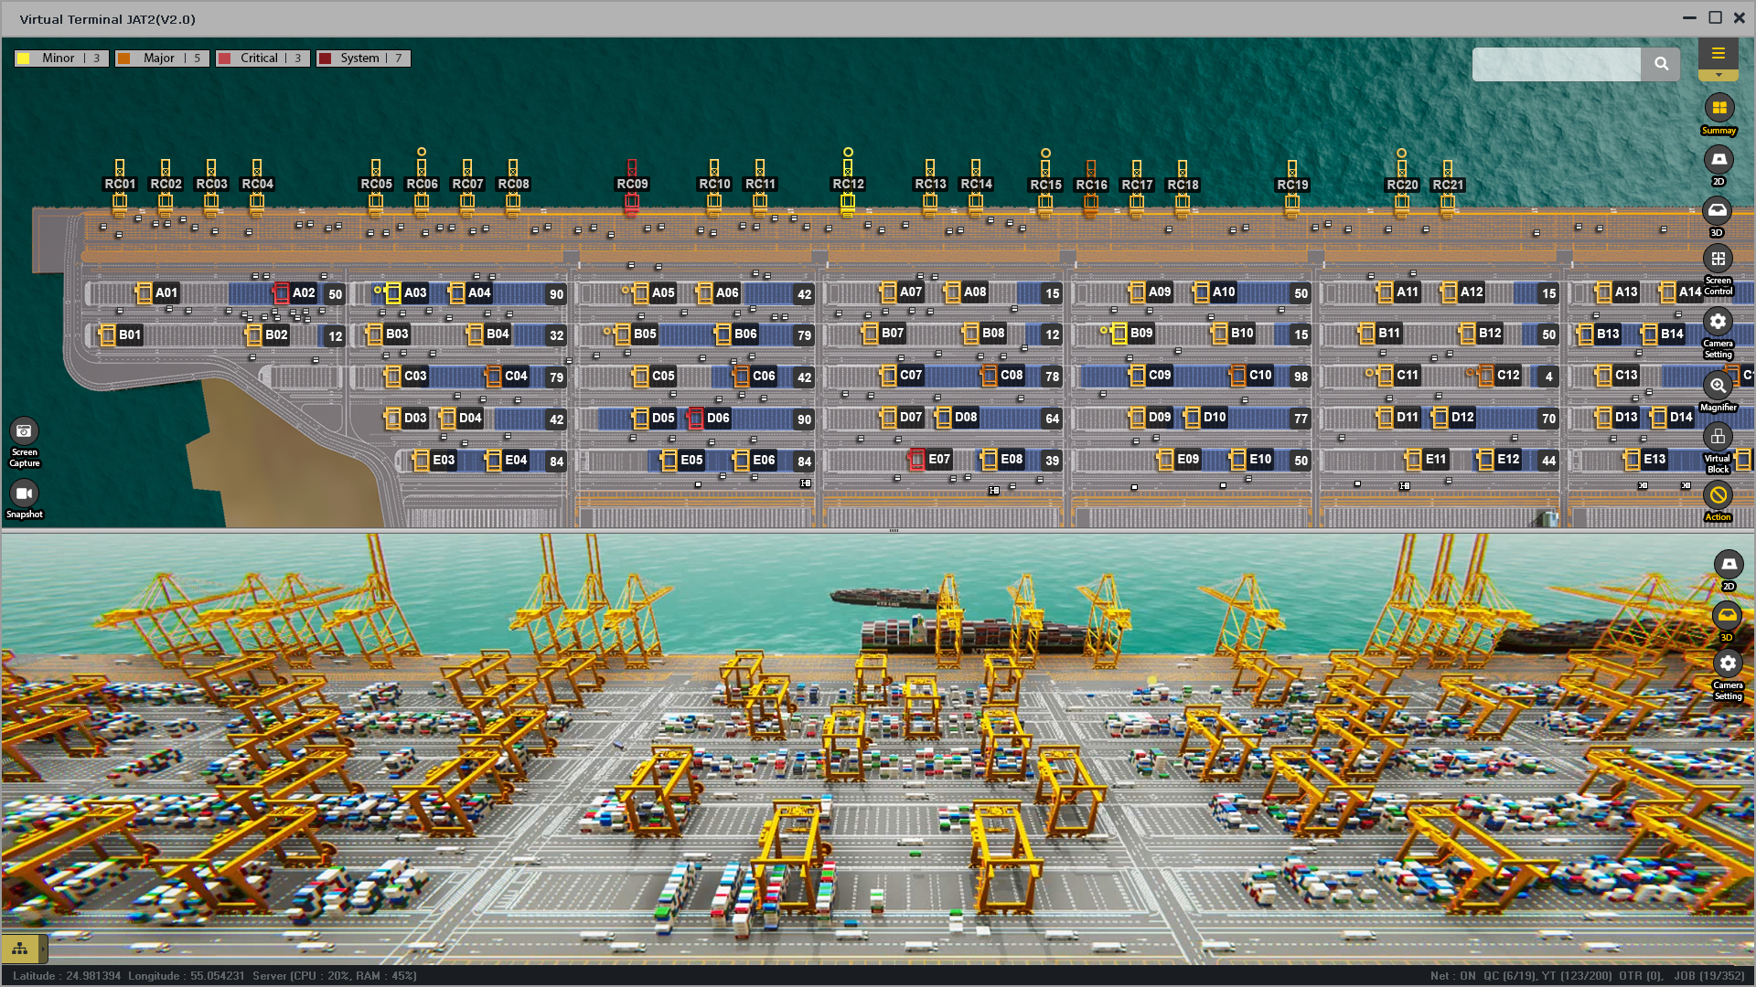Toggle bottom panel to 2D view
Image resolution: width=1756 pixels, height=987 pixels.
tap(1728, 565)
